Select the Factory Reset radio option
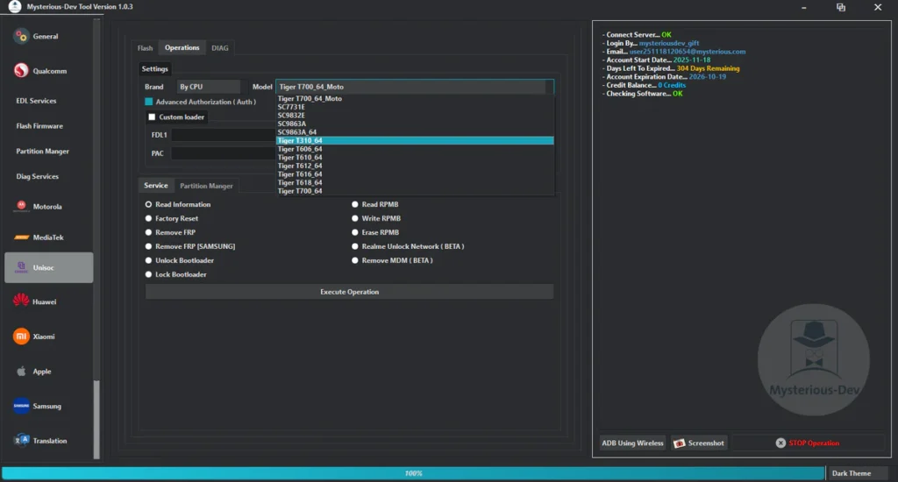 pos(148,218)
